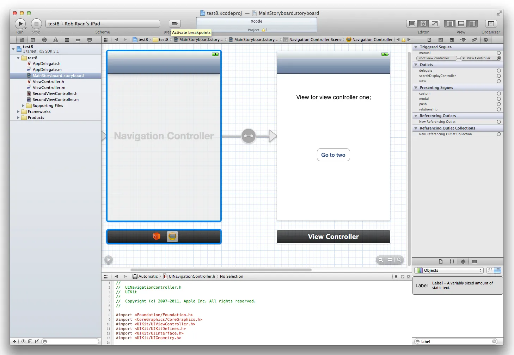Open related files menu in storyboard jump bar
Viewport: 514px width, 355px height.
(x=106, y=40)
